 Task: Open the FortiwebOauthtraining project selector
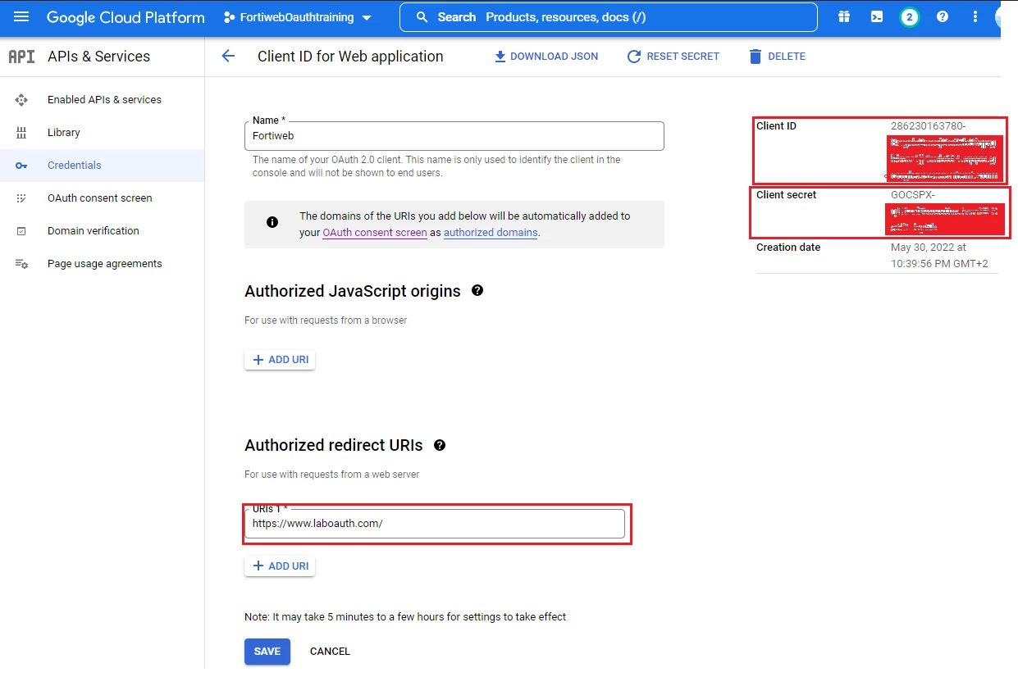297,17
